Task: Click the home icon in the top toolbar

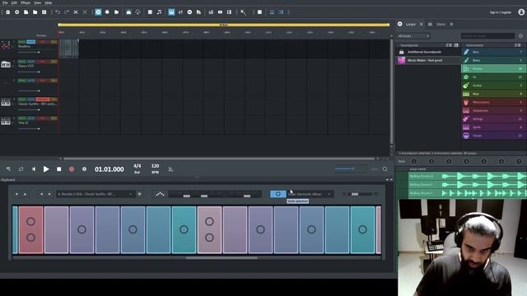Action: [7, 12]
